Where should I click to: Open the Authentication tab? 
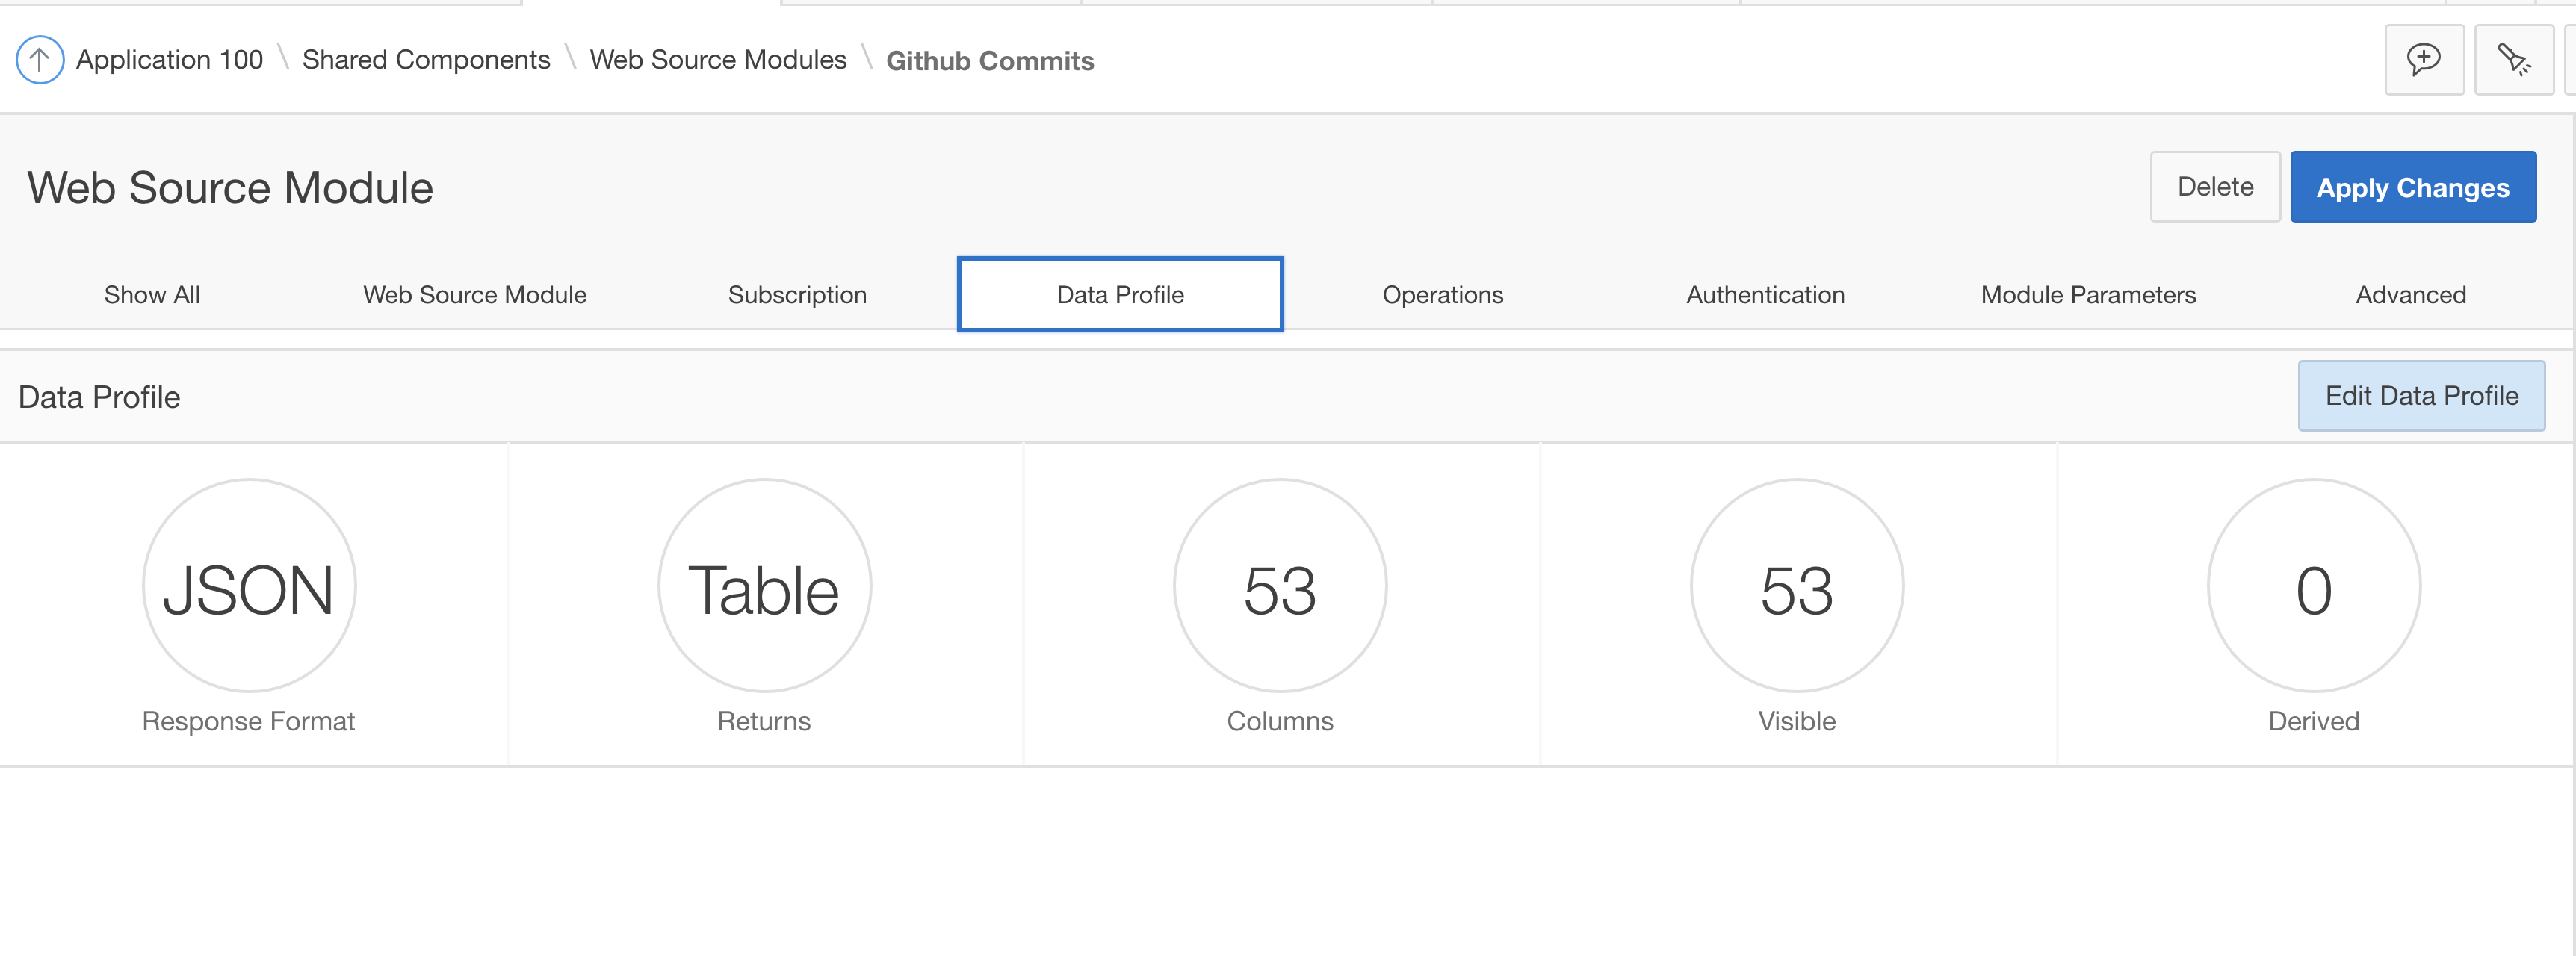click(x=1765, y=295)
